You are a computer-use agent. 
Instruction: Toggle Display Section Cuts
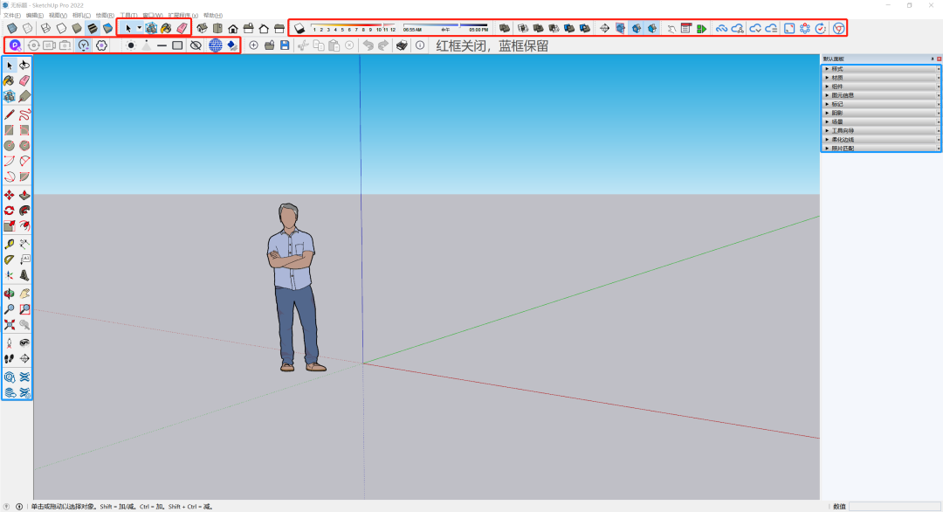pyautogui.click(x=637, y=28)
